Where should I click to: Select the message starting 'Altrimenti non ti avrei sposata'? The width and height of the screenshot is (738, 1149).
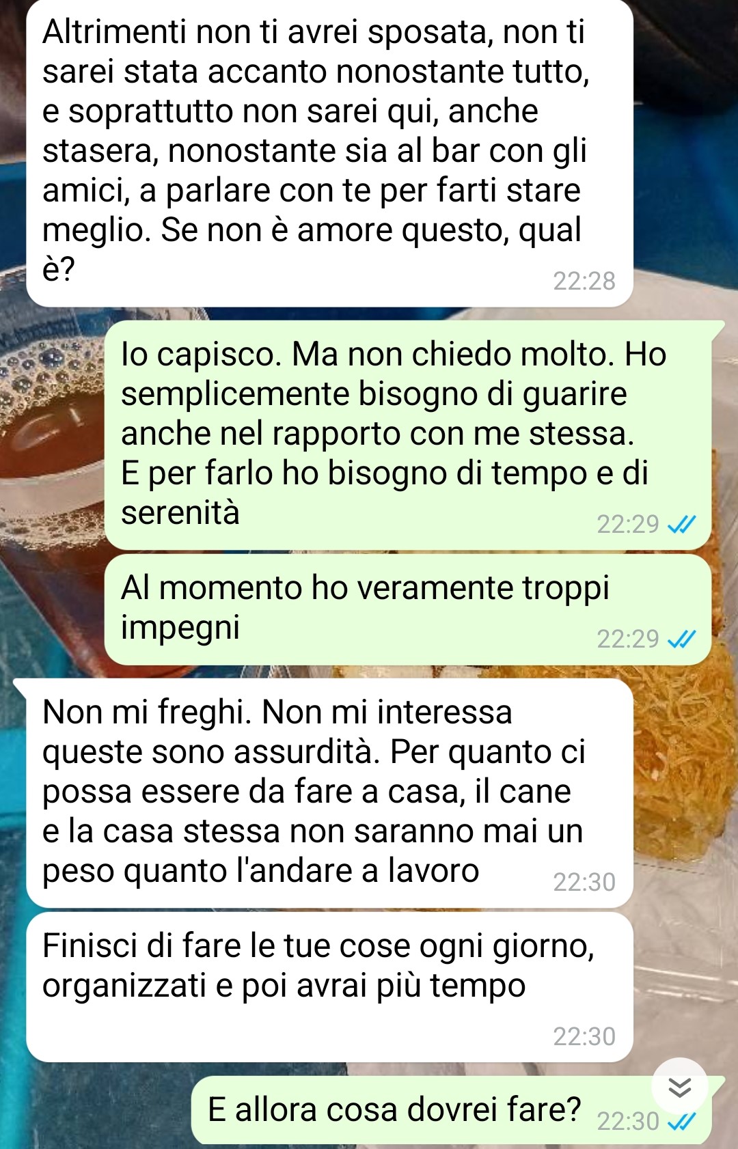coord(329,153)
